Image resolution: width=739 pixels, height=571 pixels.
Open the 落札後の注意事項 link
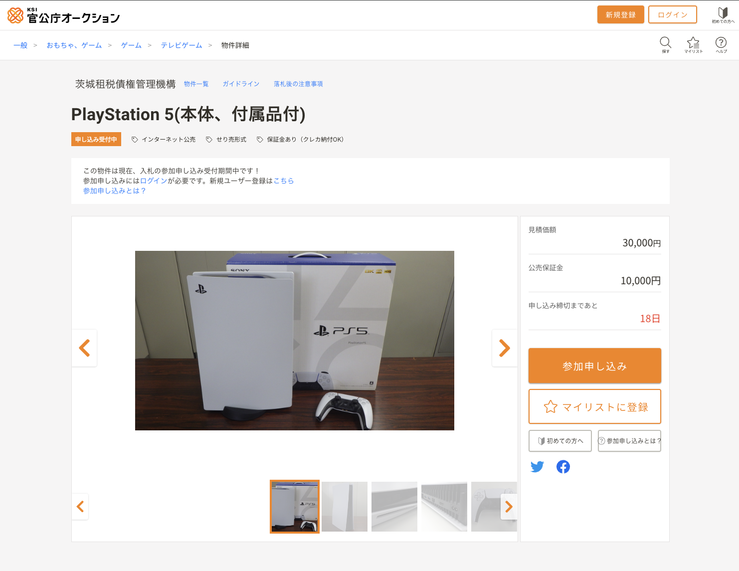pyautogui.click(x=298, y=84)
